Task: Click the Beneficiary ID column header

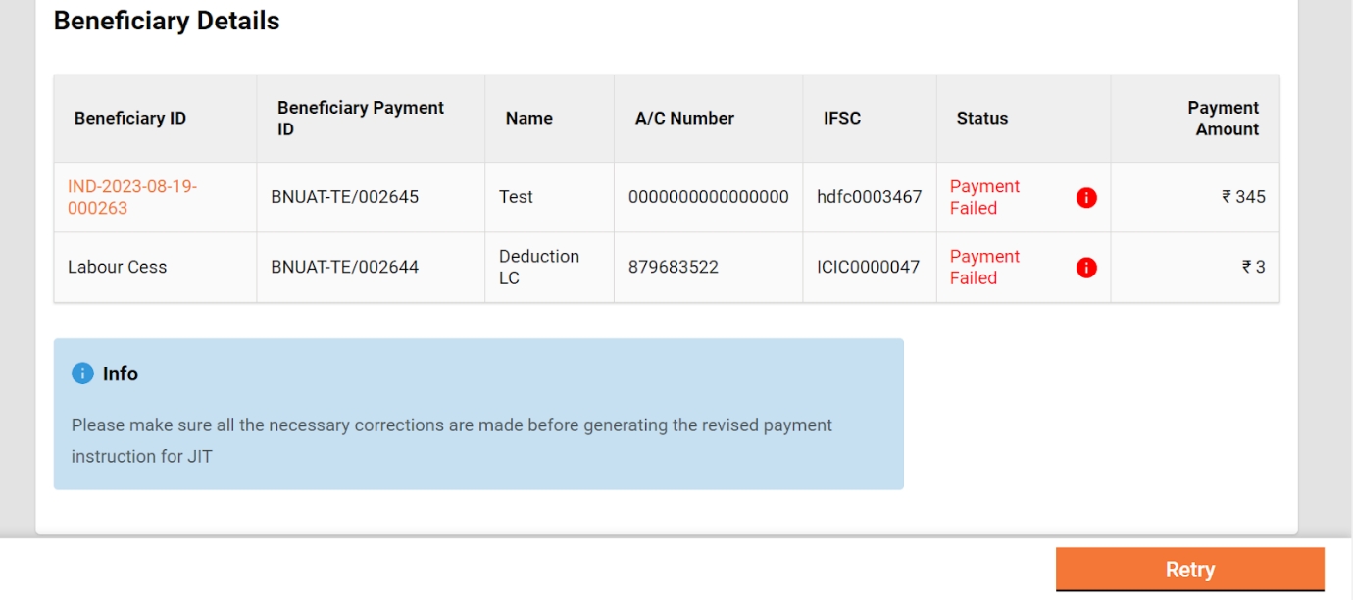Action: click(130, 119)
